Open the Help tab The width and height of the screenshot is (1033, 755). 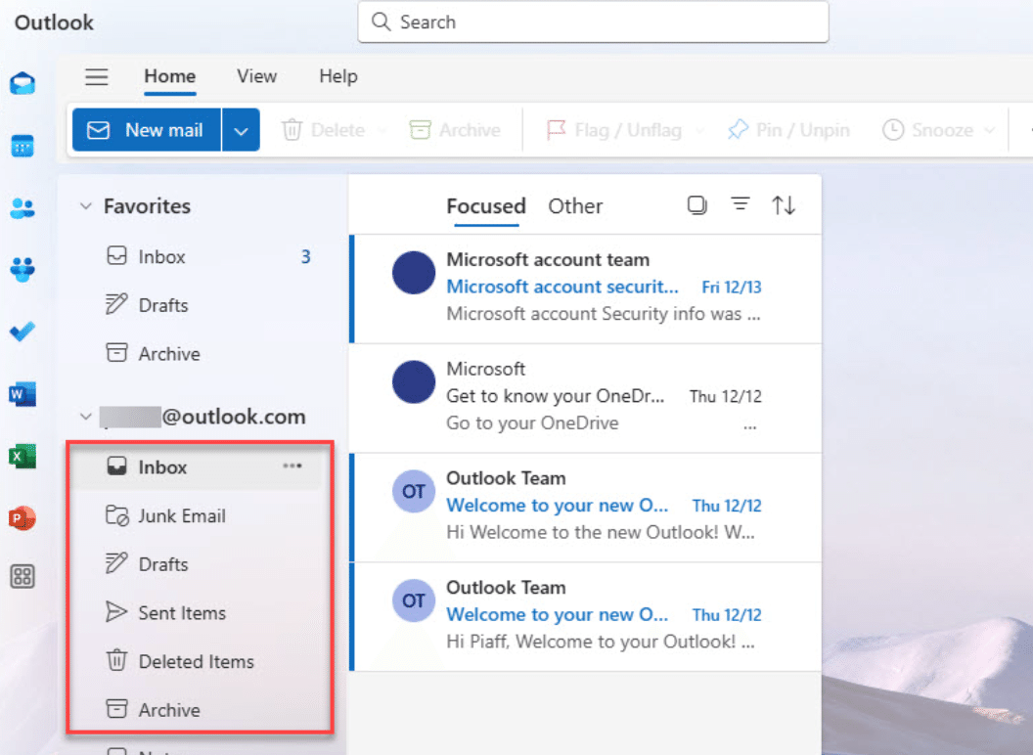(x=338, y=76)
